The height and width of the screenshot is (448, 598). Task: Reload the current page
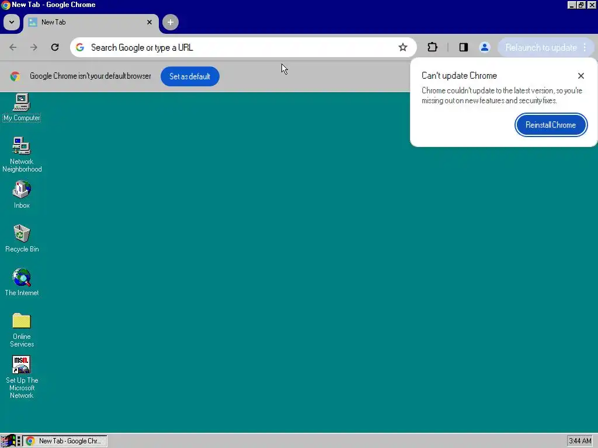(55, 47)
